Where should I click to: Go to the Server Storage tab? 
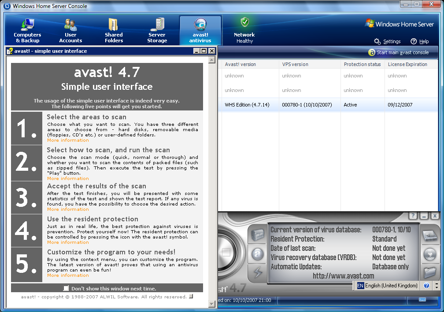[x=157, y=30]
